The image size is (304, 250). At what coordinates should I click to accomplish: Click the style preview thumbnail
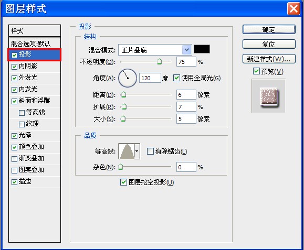(x=268, y=96)
